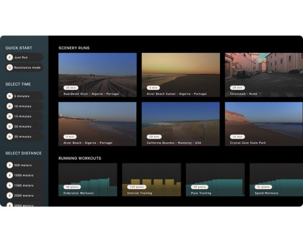Open Crystal Cove State Park run

[x=264, y=124]
